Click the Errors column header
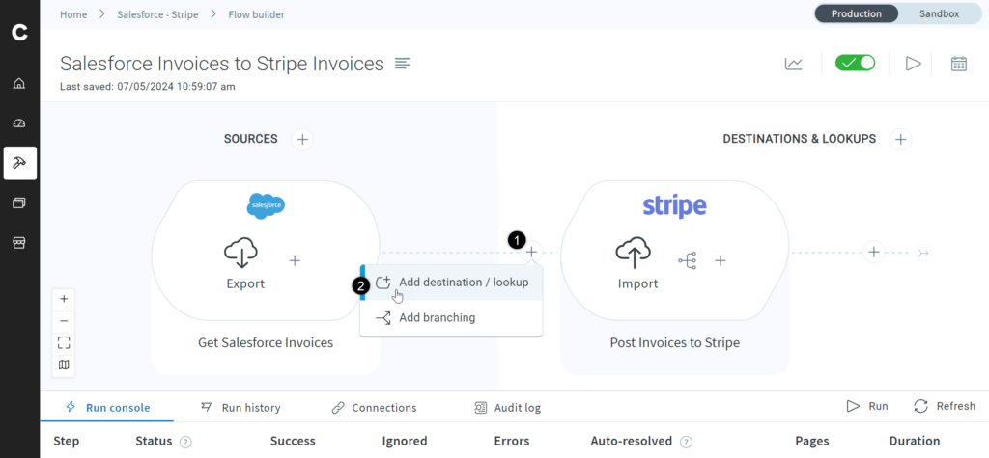The height and width of the screenshot is (458, 989). pos(512,441)
